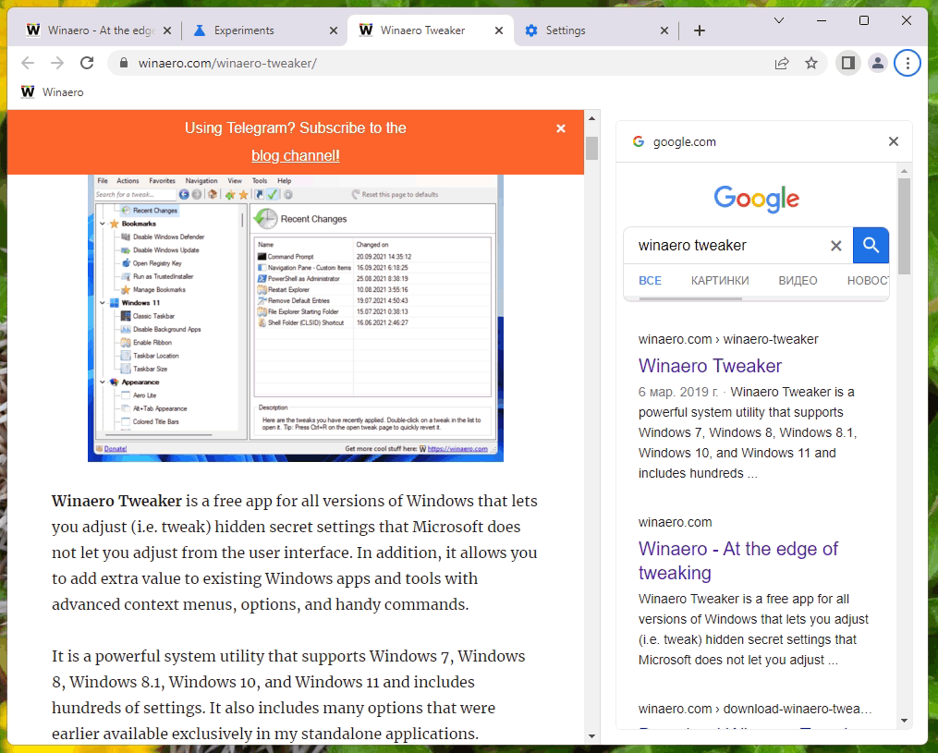Click the Google logo in side panel
Viewport: 938px width, 753px height.
pyautogui.click(x=757, y=199)
